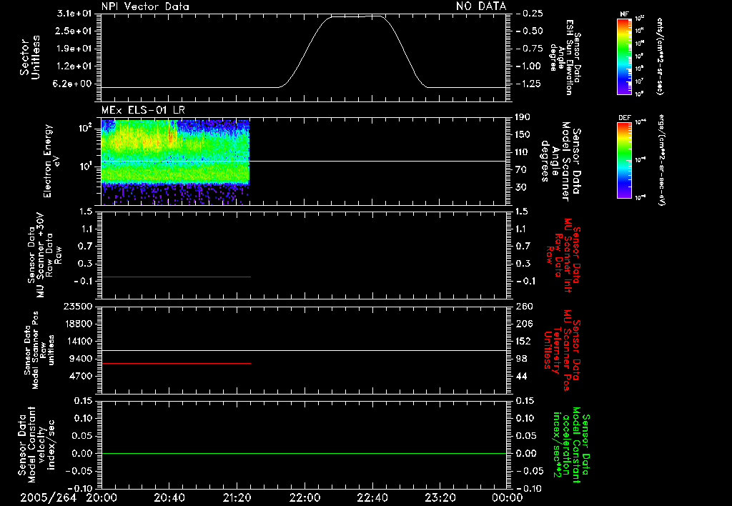
Task: Click the '21:20' time axis label
Action: [x=237, y=497]
